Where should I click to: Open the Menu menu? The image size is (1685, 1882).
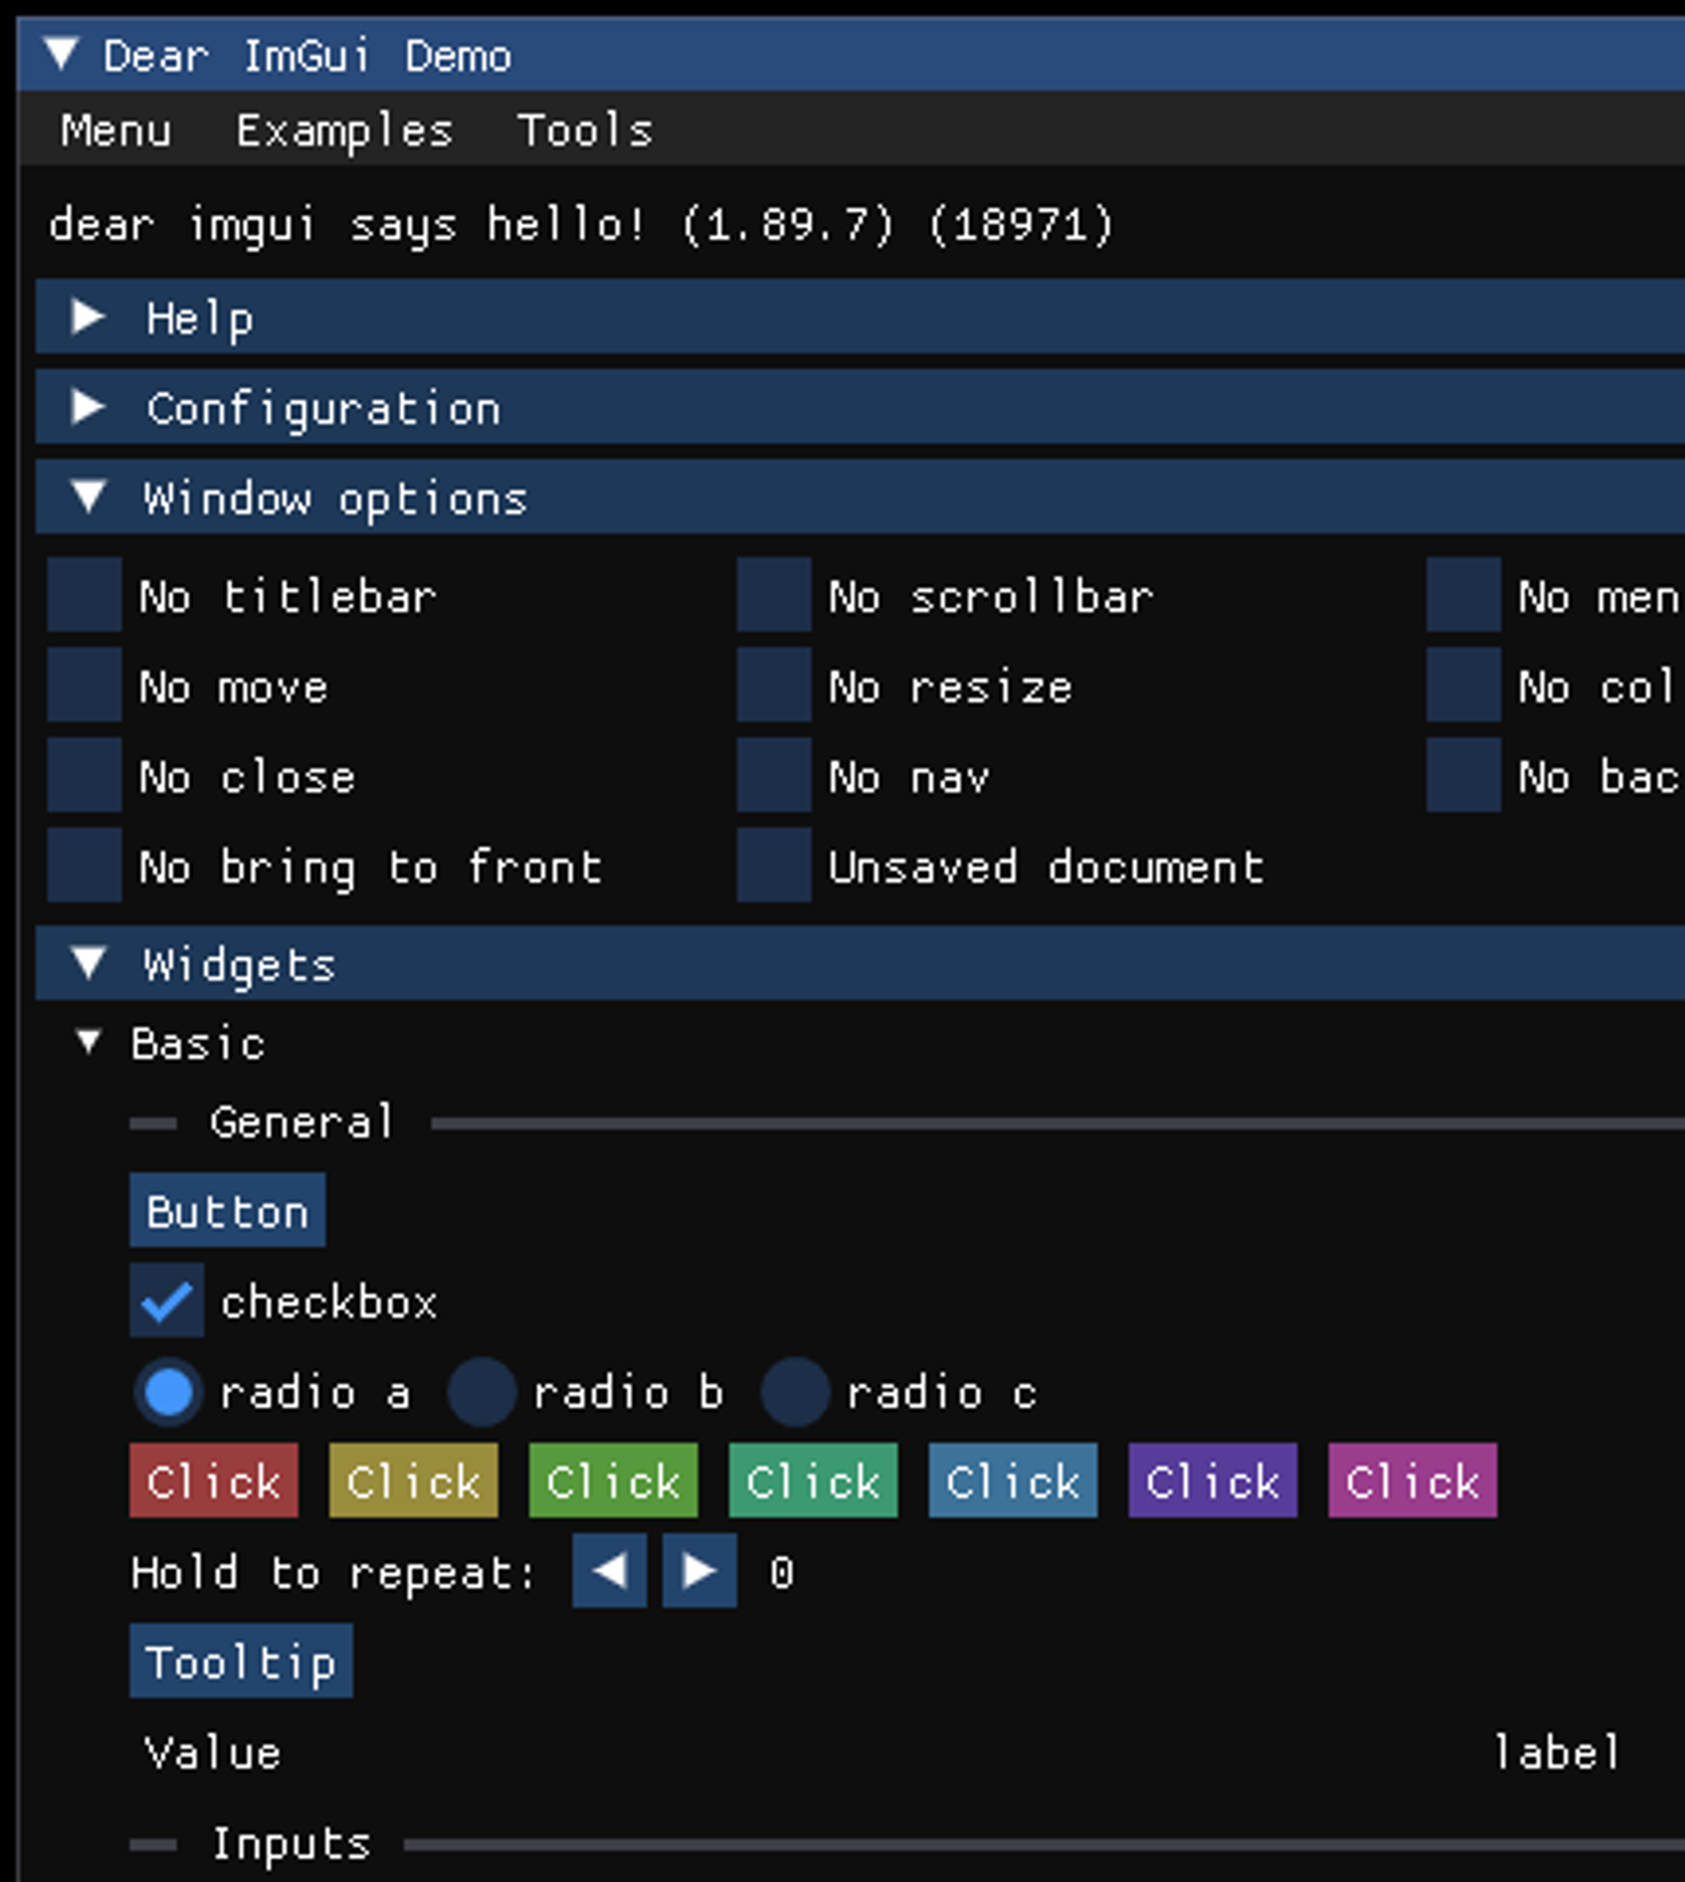(x=115, y=131)
